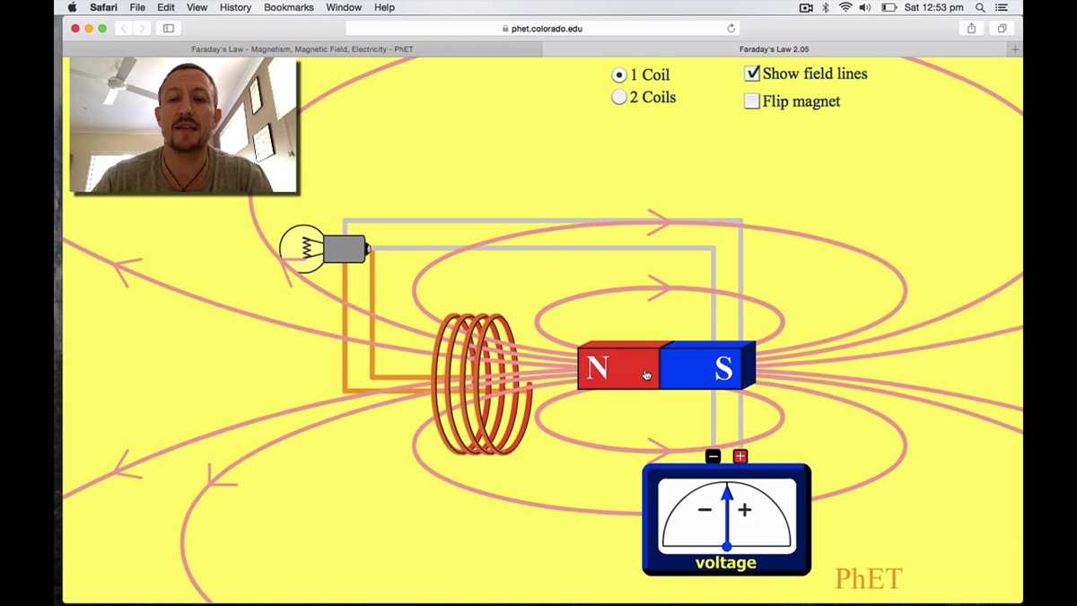
Task: Enable the Flip magnet checkbox
Action: (752, 101)
